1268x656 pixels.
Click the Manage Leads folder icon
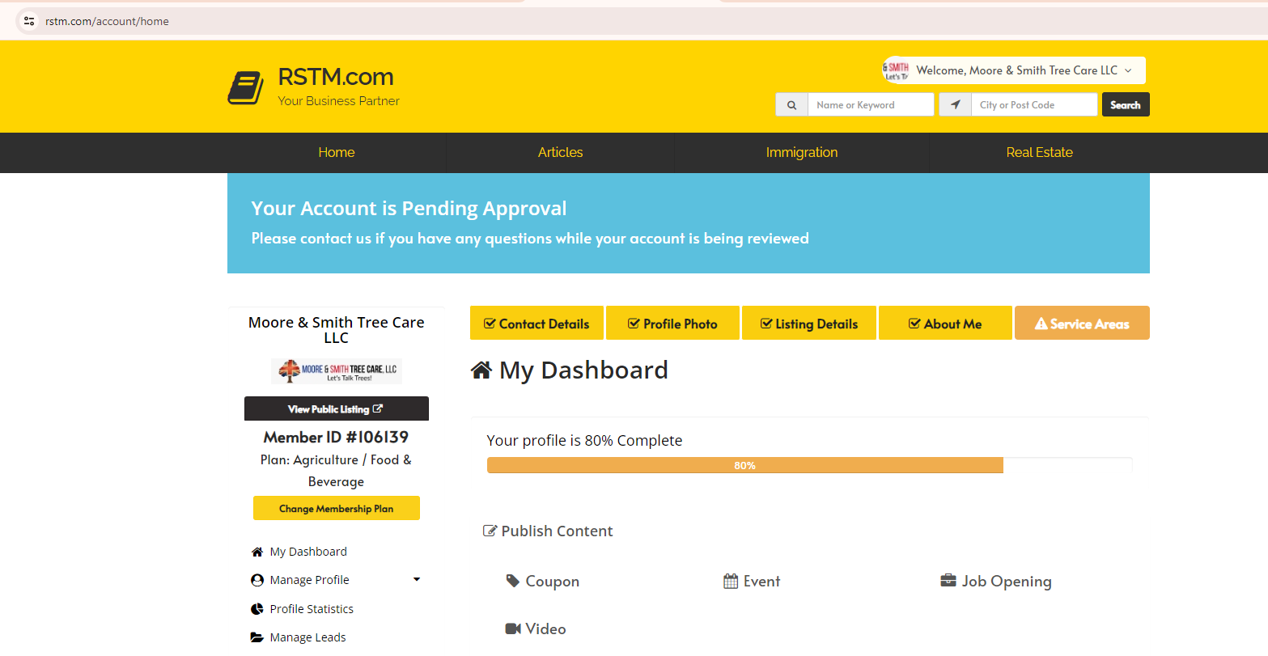pyautogui.click(x=257, y=637)
